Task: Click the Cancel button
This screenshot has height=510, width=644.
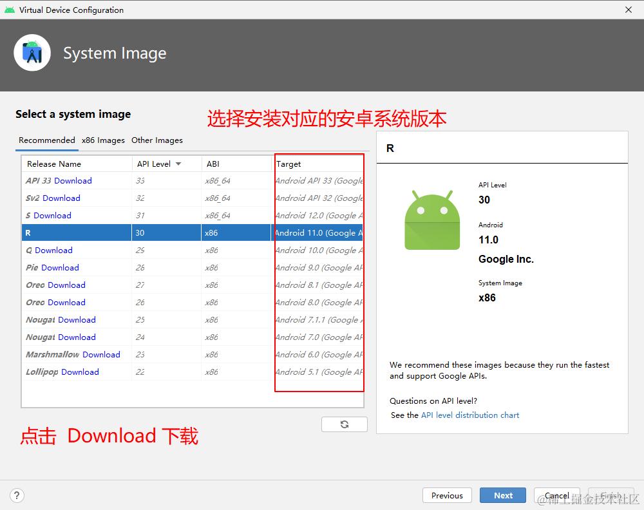Action: point(557,495)
